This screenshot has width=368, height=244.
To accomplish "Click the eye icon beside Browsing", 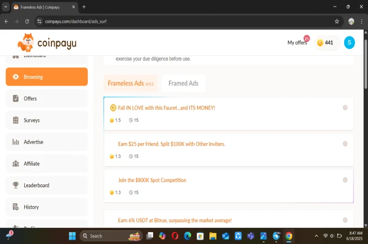I will pyautogui.click(x=16, y=76).
